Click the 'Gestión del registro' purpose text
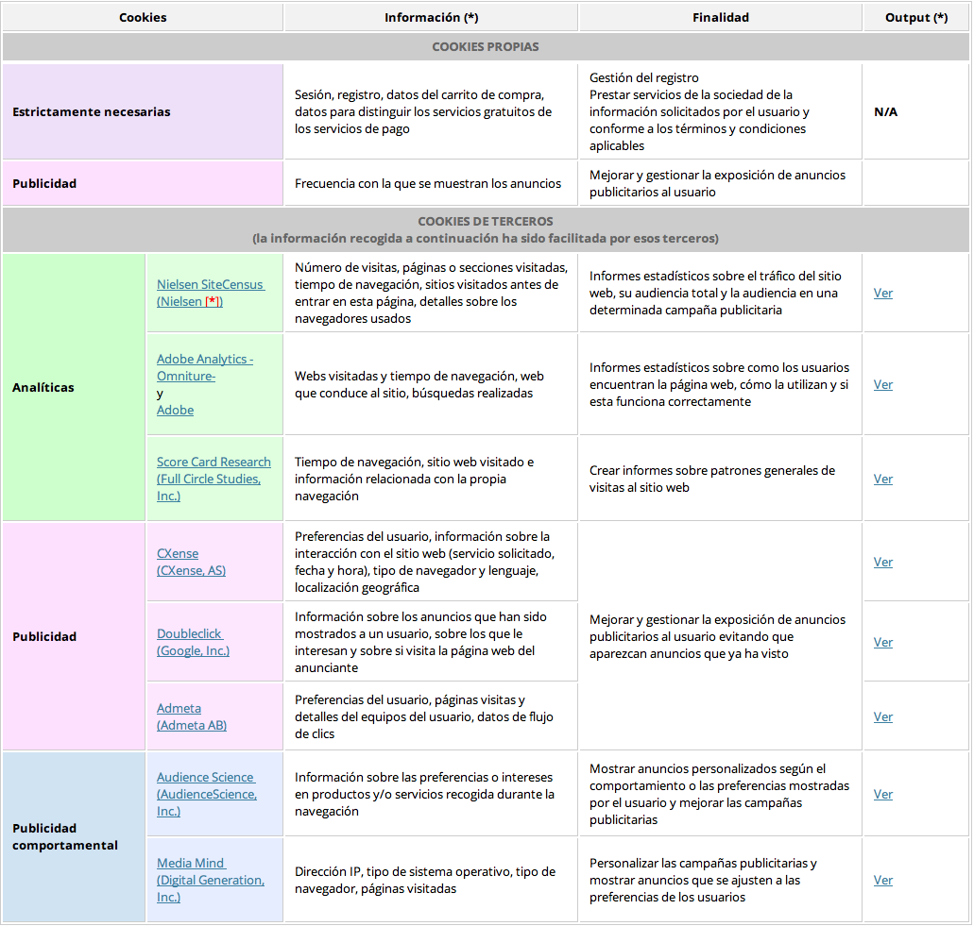 (643, 77)
